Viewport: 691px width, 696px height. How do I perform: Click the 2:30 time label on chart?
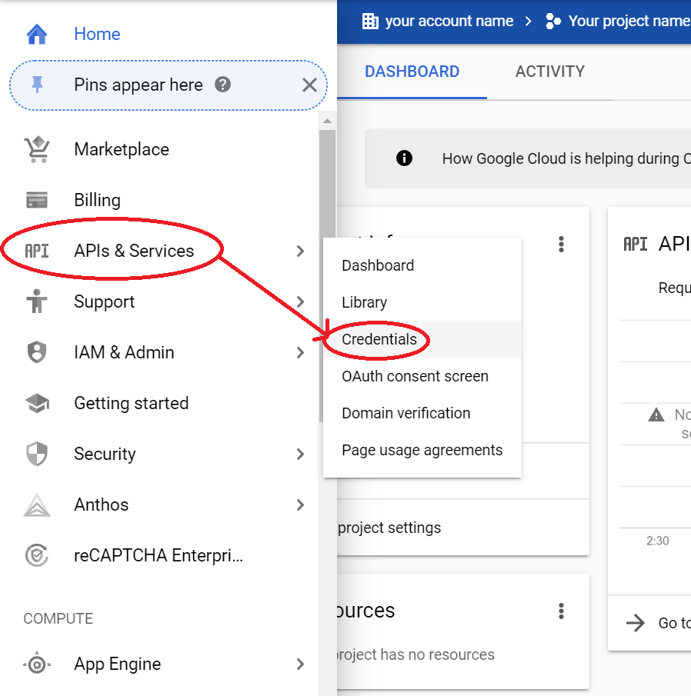click(657, 541)
